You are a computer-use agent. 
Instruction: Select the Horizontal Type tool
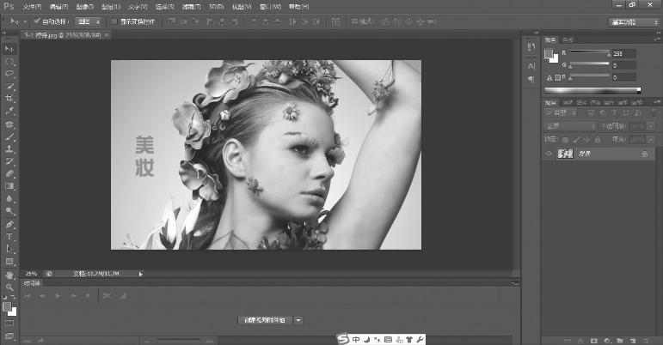point(9,236)
